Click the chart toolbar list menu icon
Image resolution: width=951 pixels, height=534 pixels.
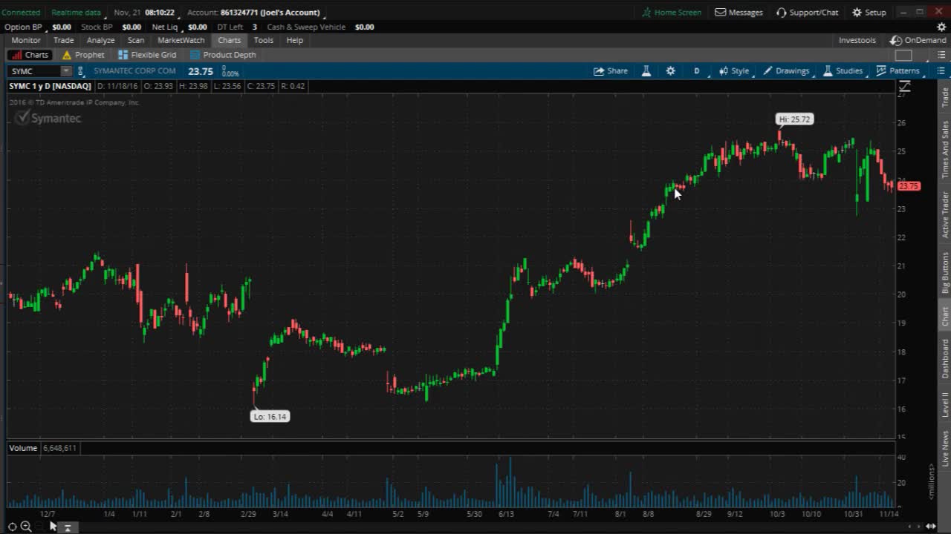click(x=941, y=71)
